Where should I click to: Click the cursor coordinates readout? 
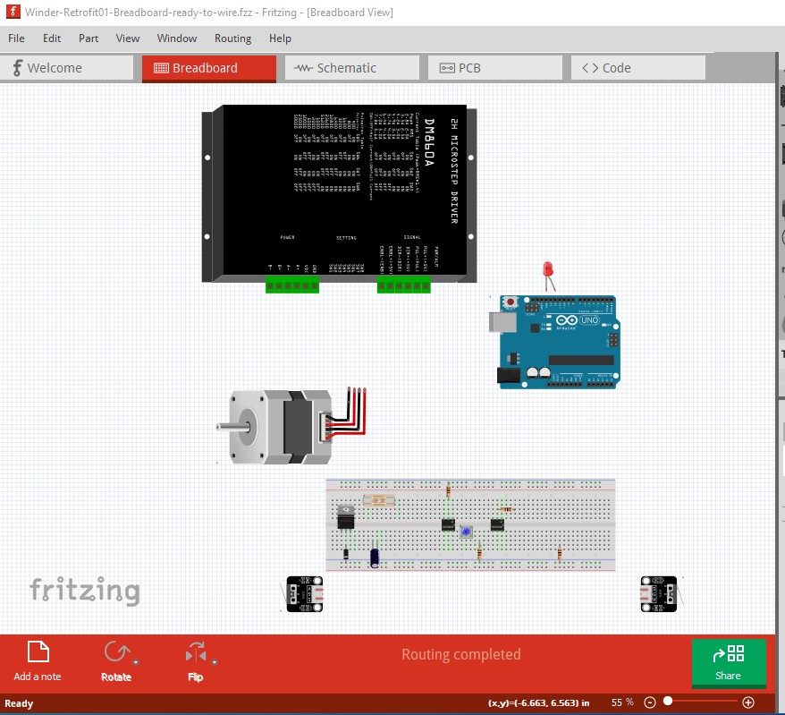(539, 703)
